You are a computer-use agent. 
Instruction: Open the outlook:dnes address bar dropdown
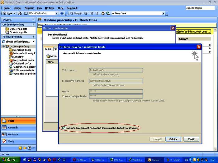[x=163, y=13]
